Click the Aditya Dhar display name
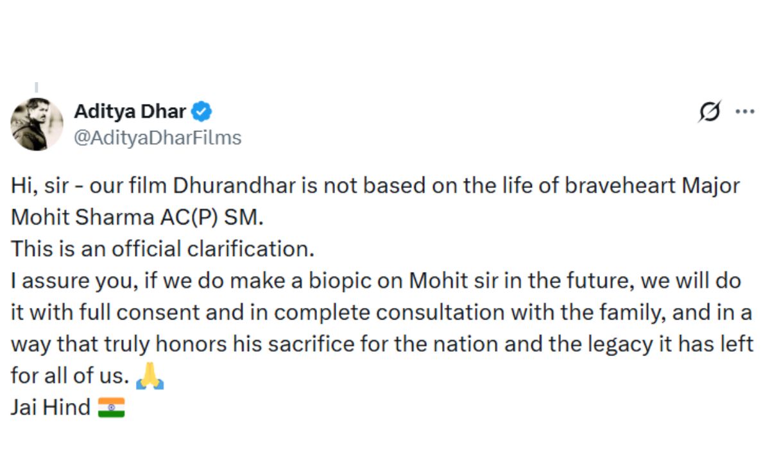This screenshot has height=462, width=770. pos(130,112)
